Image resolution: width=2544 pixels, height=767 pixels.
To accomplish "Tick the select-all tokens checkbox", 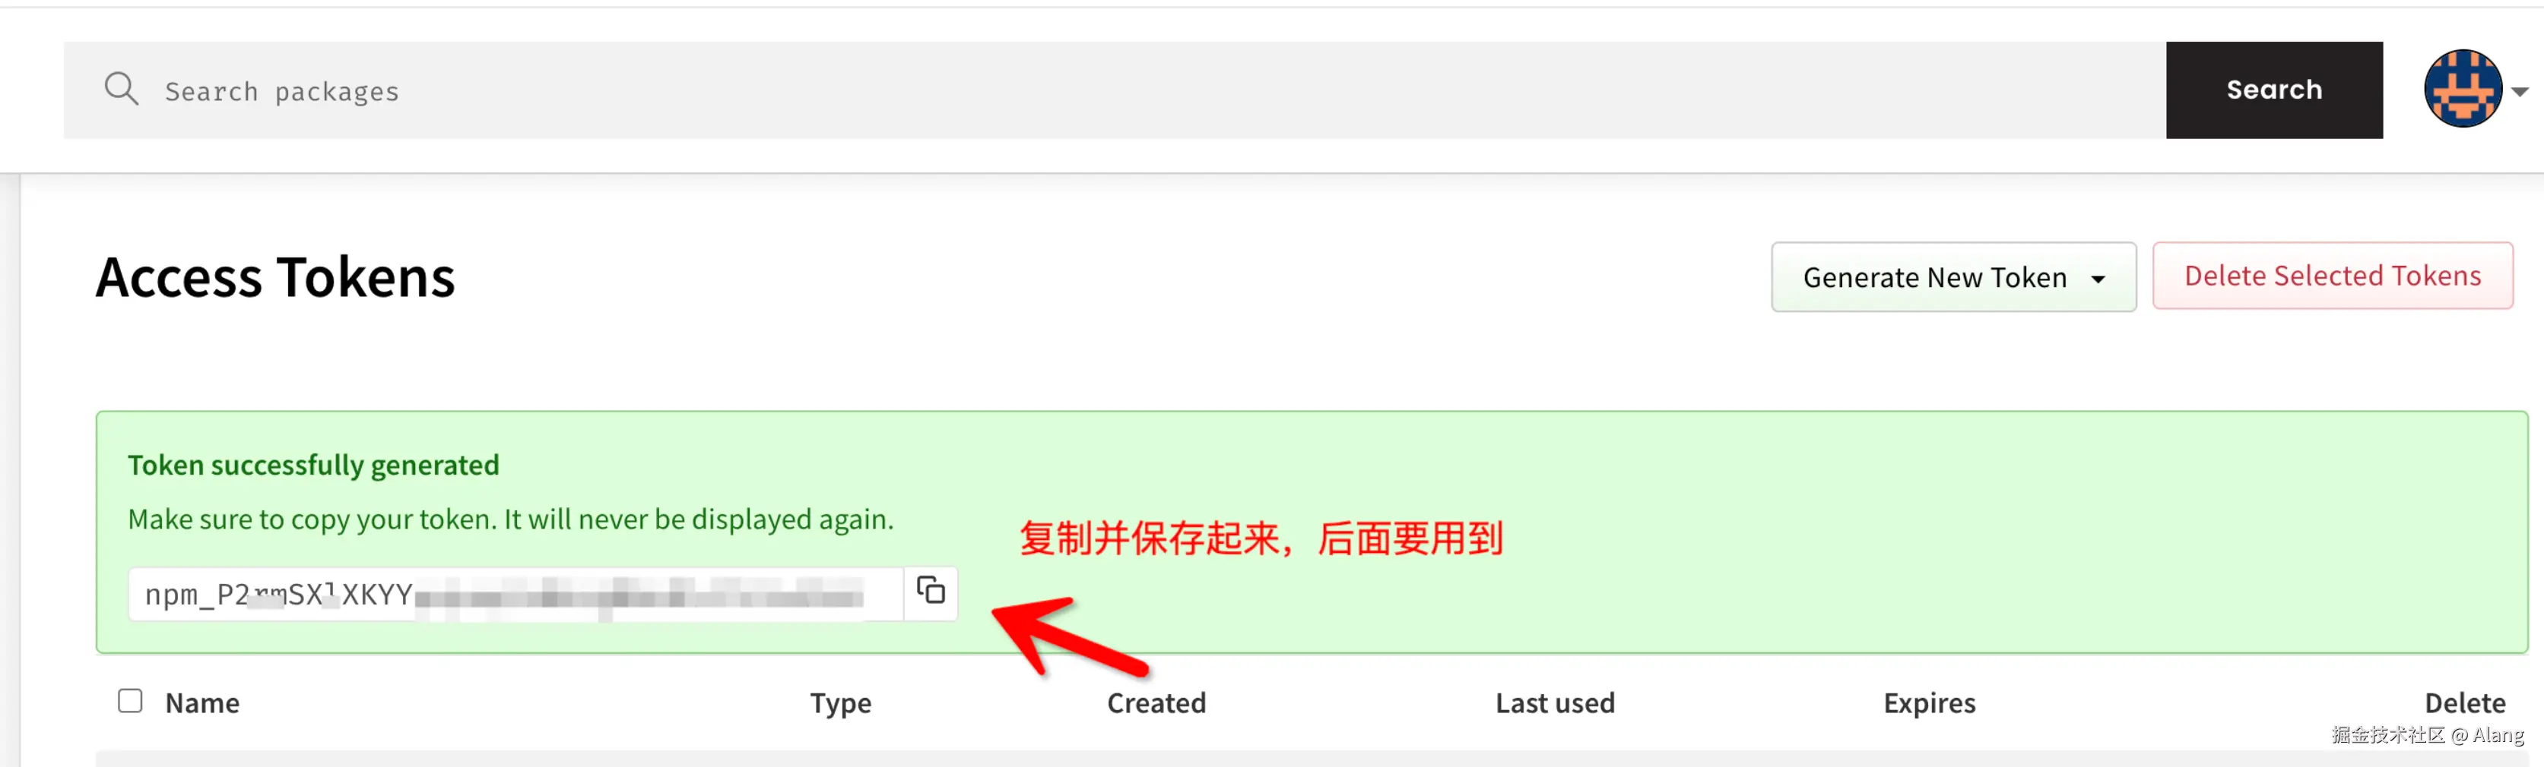I will [130, 701].
